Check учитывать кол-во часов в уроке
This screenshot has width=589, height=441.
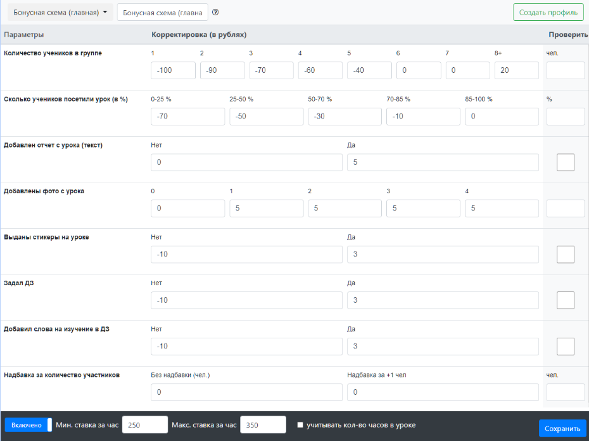point(300,425)
